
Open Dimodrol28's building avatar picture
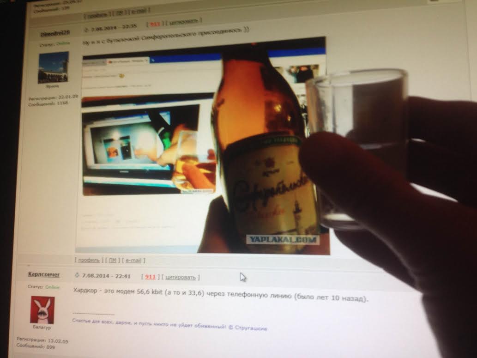coord(53,67)
